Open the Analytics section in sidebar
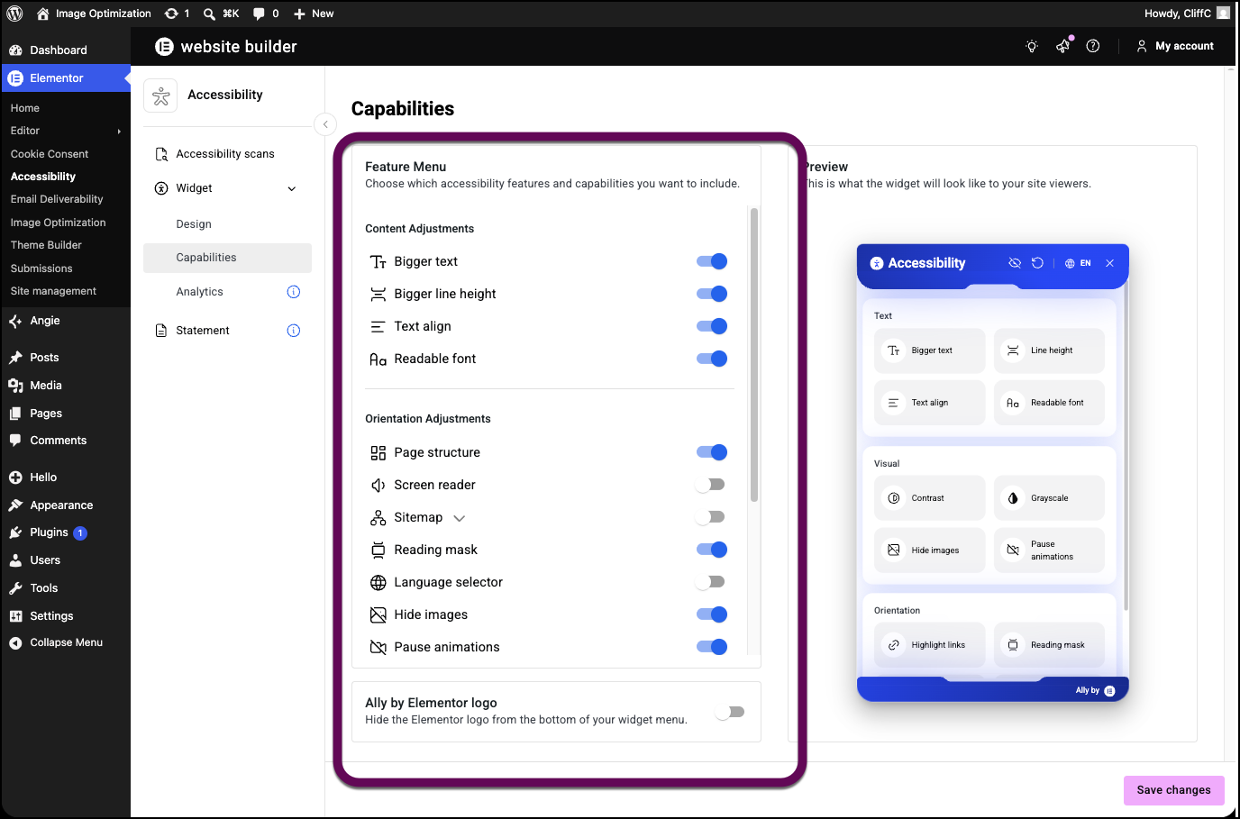 point(200,292)
